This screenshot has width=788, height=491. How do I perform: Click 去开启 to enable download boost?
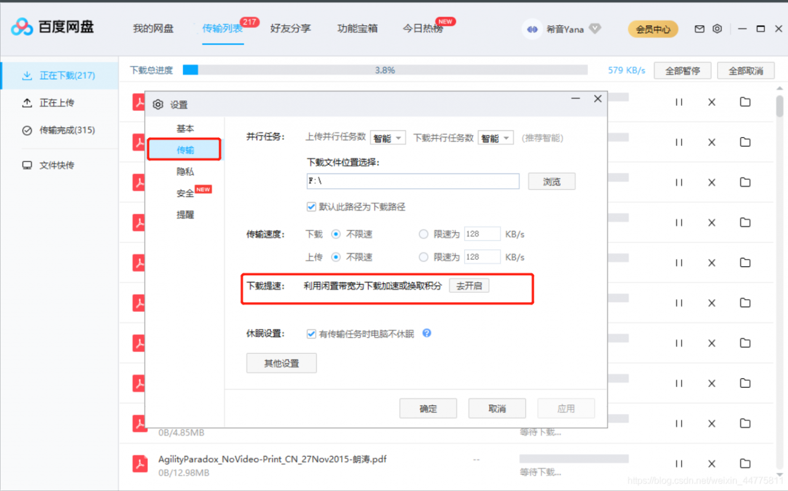coord(469,285)
